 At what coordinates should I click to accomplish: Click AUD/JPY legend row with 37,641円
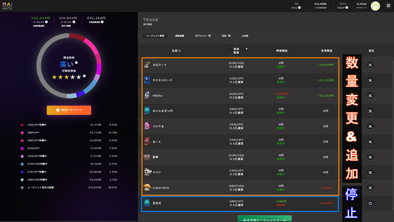69,149
